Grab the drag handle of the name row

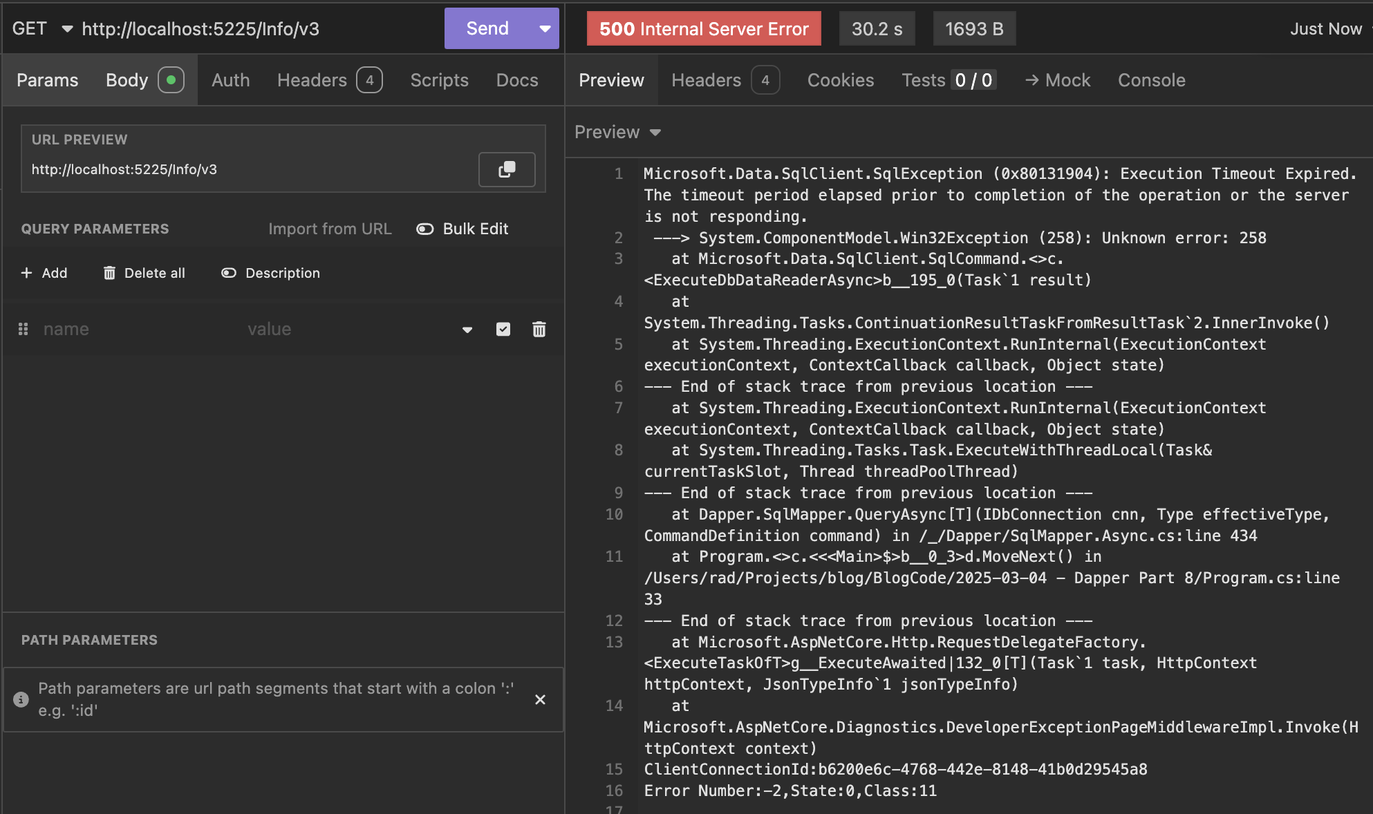tap(23, 330)
